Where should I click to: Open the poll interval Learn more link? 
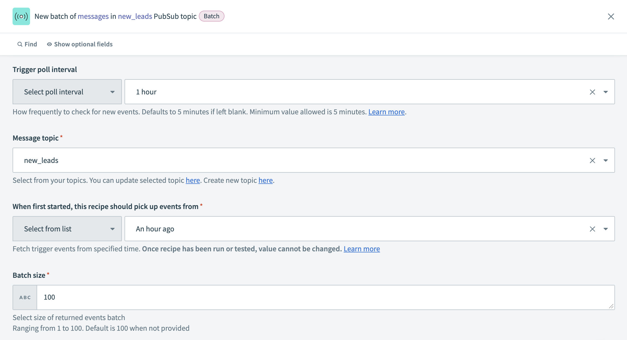(x=386, y=112)
